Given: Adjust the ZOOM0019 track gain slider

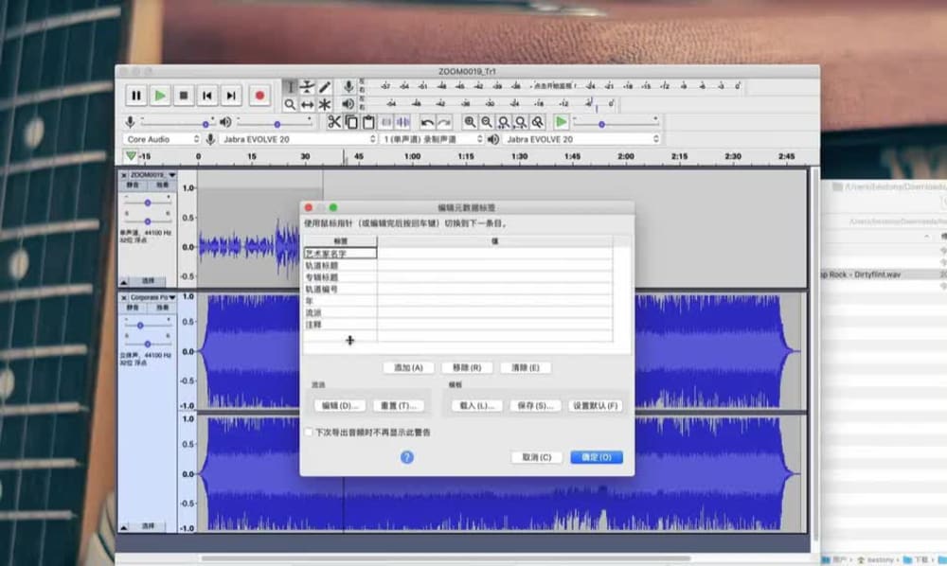Looking at the screenshot, I should 148,203.
